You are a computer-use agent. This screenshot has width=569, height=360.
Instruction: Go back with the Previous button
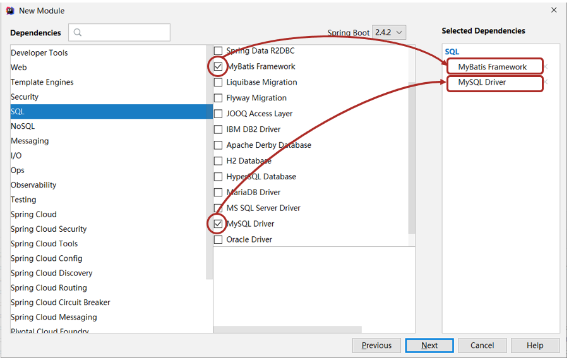point(376,345)
